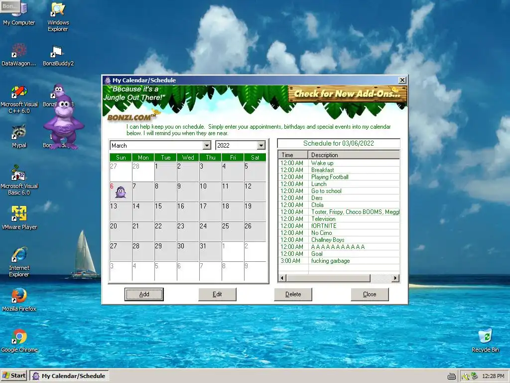Select the Go to school entry

point(339,191)
